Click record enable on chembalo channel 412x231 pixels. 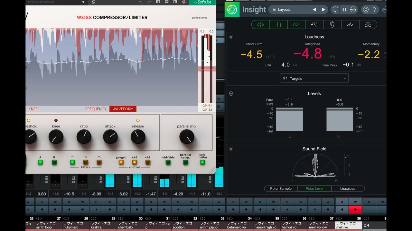click(x=137, y=210)
